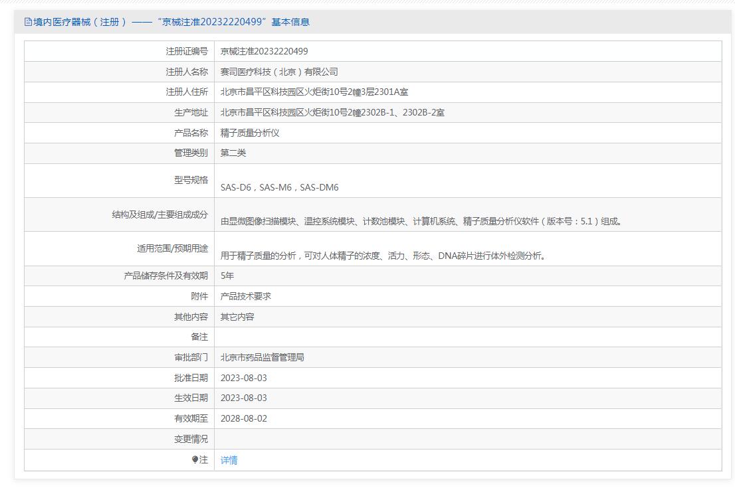The image size is (735, 494).
Task: Click the registrant name 赛司医疗科技（北京）有限公司
Action: click(x=279, y=72)
